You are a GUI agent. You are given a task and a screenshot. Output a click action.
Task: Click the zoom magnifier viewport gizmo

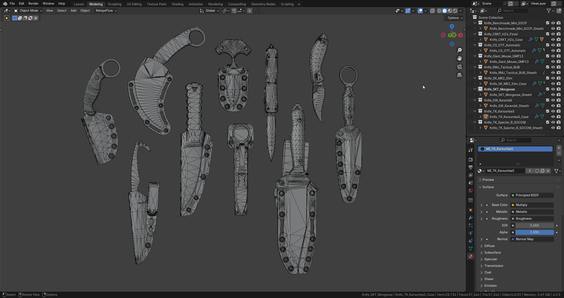click(459, 50)
